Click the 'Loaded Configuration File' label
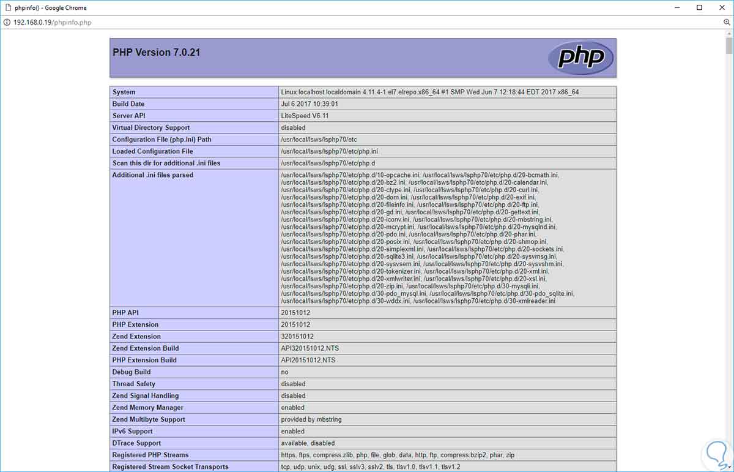 (x=152, y=151)
